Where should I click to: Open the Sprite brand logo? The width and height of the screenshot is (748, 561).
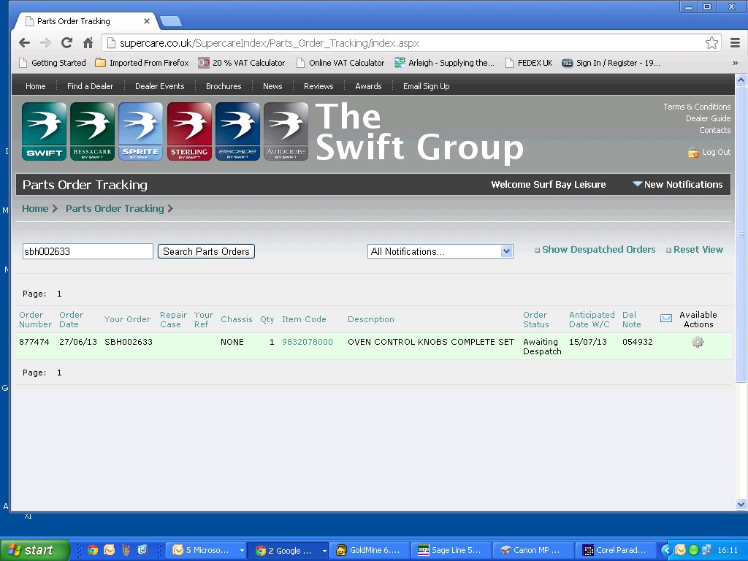point(140,131)
